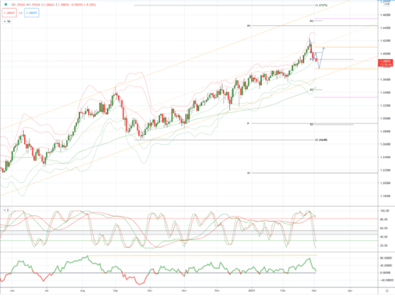Click the green market status dot
The height and width of the screenshot is (296, 395).
[x=5, y=5]
